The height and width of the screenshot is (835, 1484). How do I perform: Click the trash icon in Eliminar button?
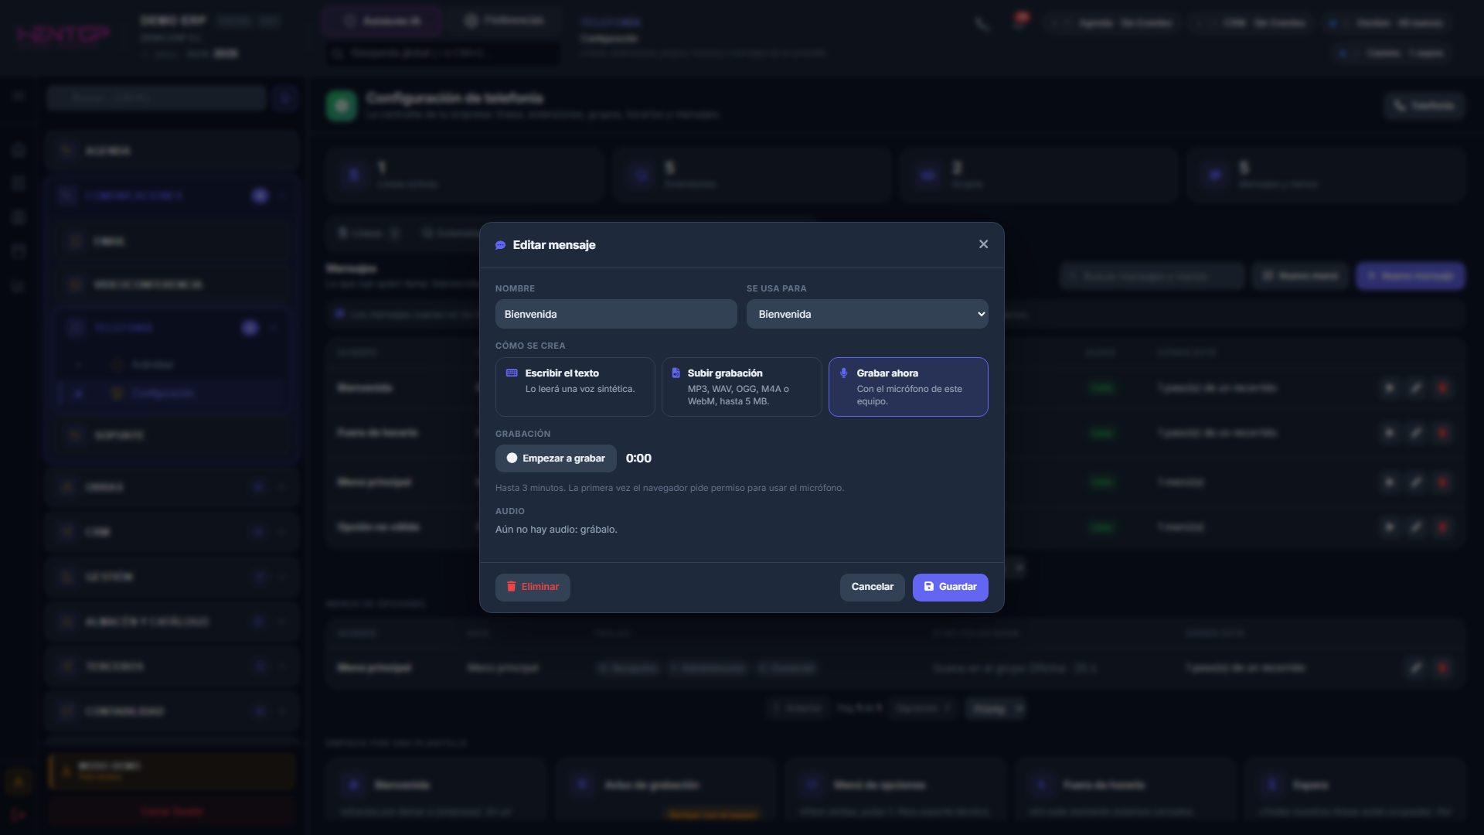(511, 587)
